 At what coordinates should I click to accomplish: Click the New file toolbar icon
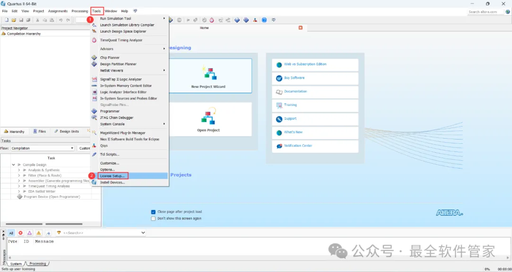coord(6,20)
